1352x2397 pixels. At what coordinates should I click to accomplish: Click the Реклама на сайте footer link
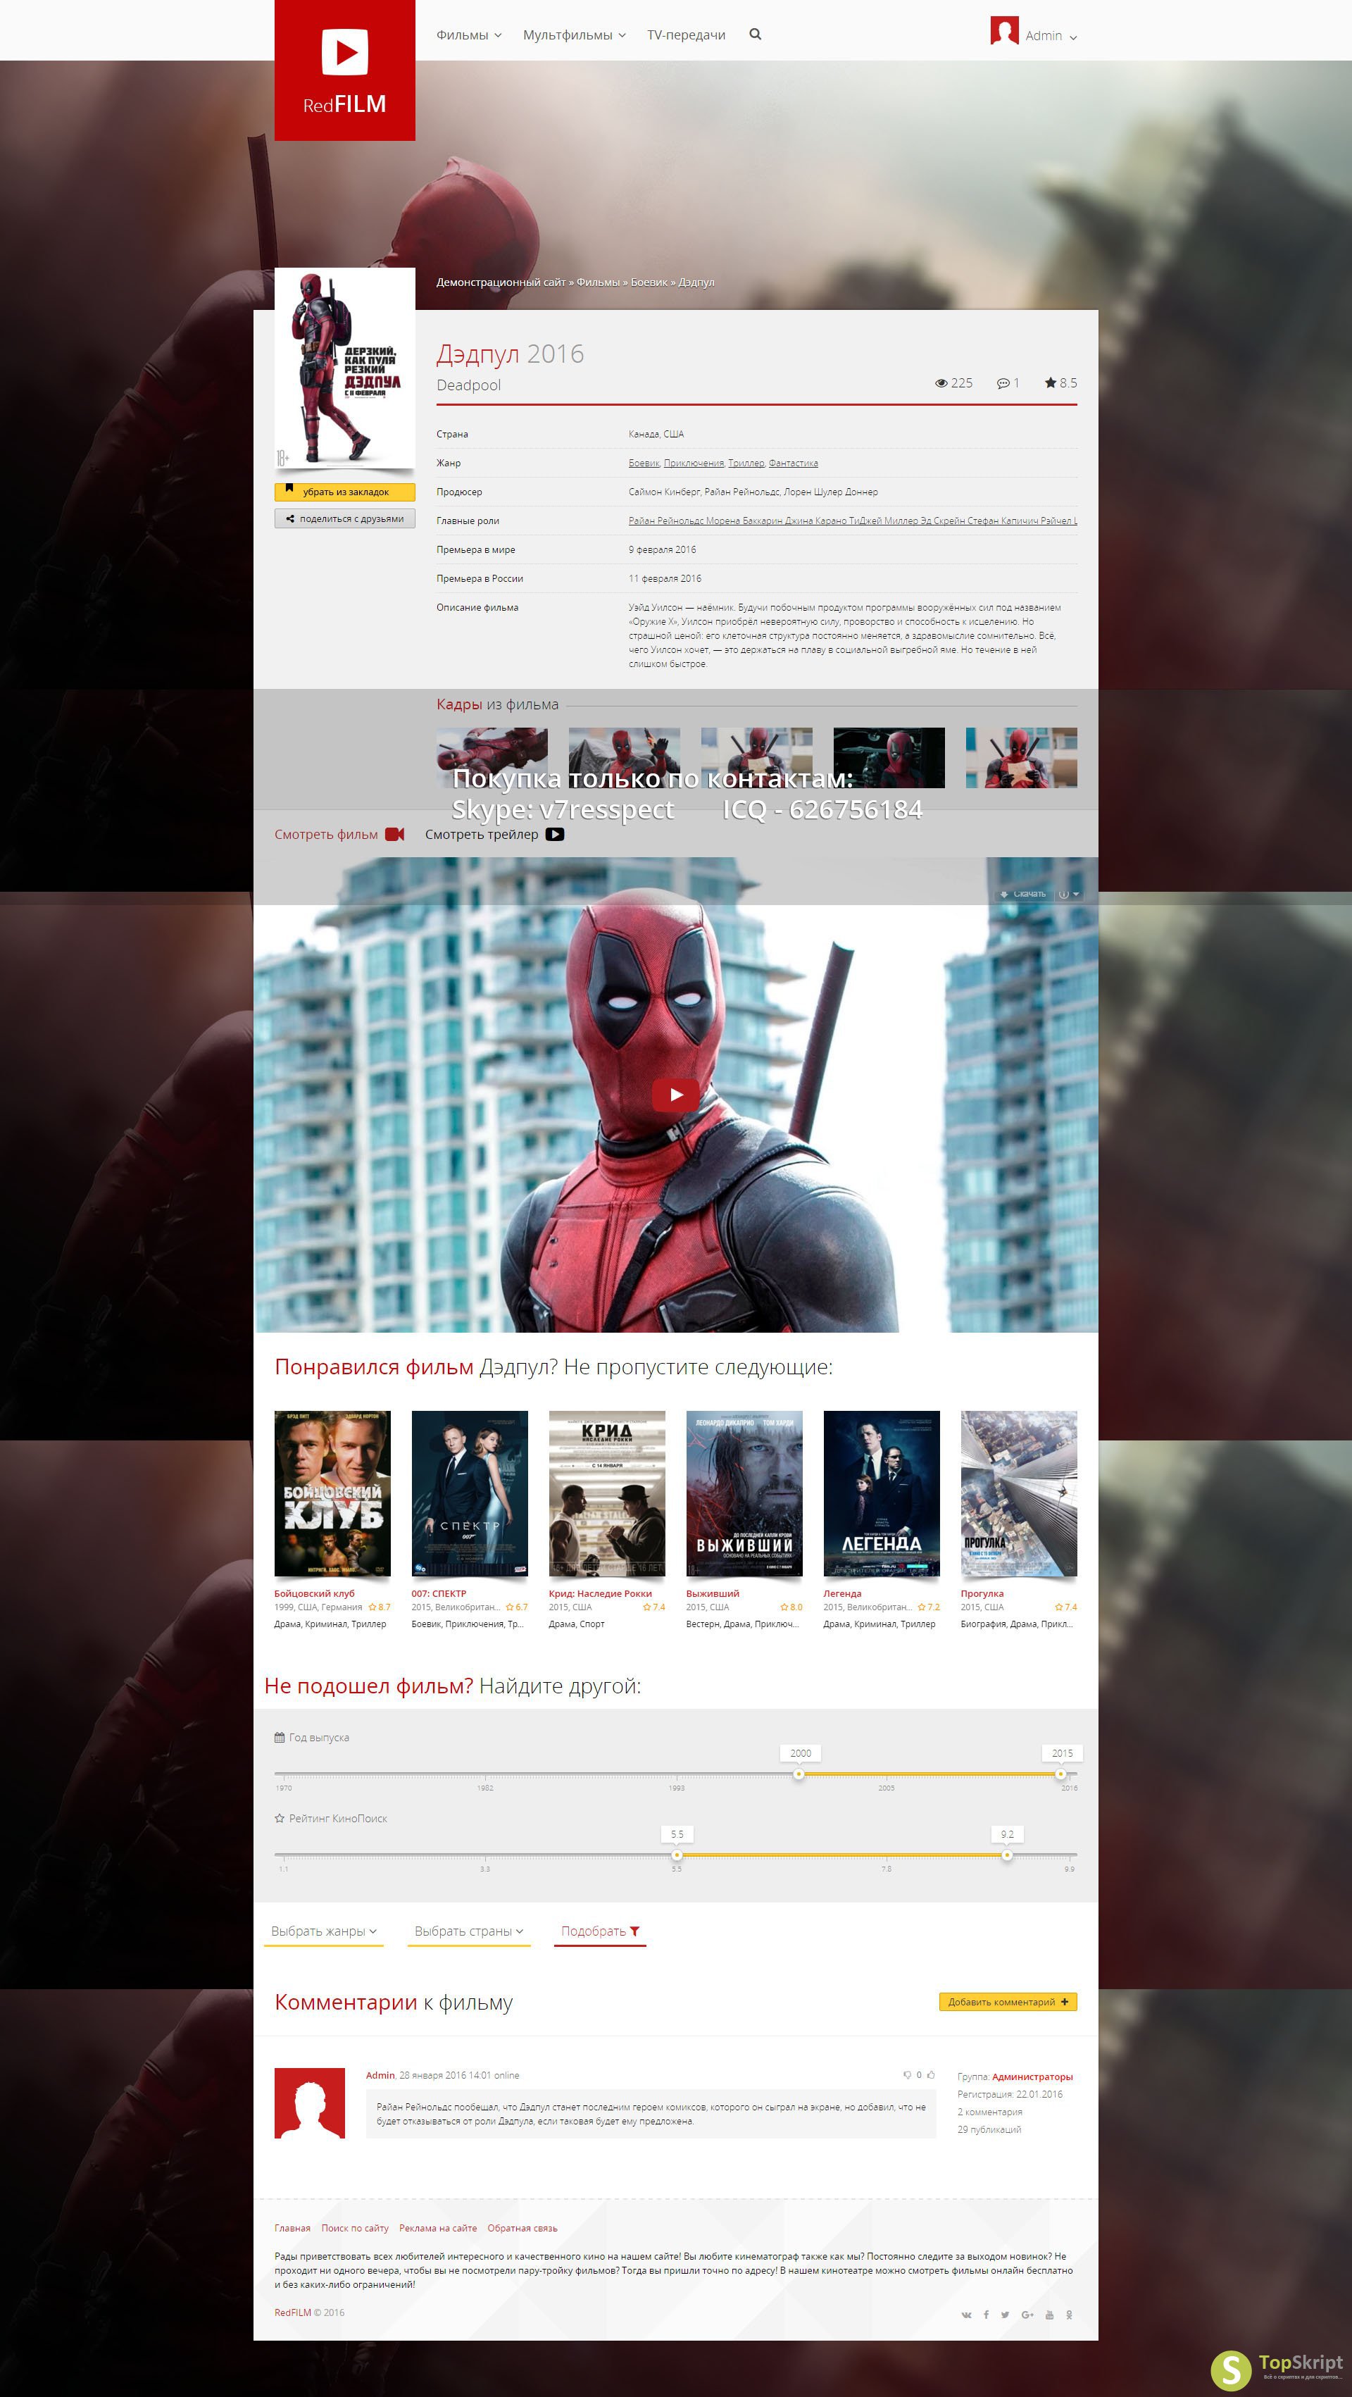point(437,2228)
